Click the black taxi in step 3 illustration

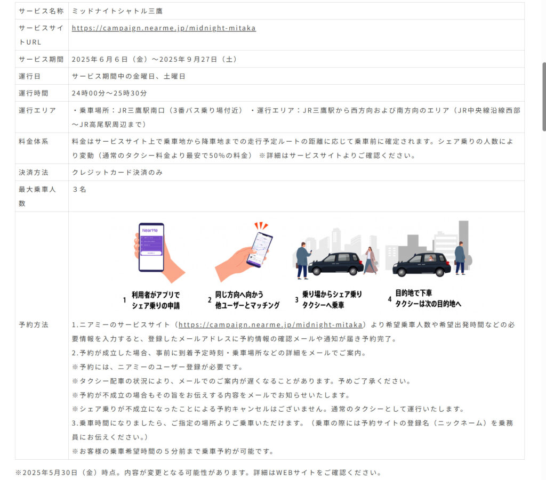(336, 264)
